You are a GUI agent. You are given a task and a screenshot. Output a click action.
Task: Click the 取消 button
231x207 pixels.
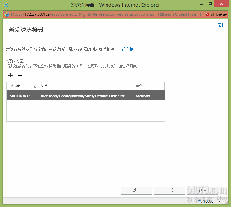(x=202, y=191)
